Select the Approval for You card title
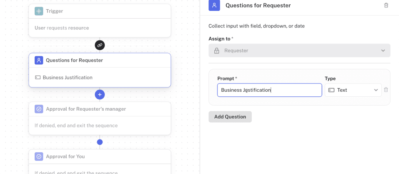 point(65,157)
